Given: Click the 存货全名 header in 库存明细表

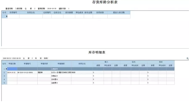Looking at the screenshot, I should click(82, 64).
